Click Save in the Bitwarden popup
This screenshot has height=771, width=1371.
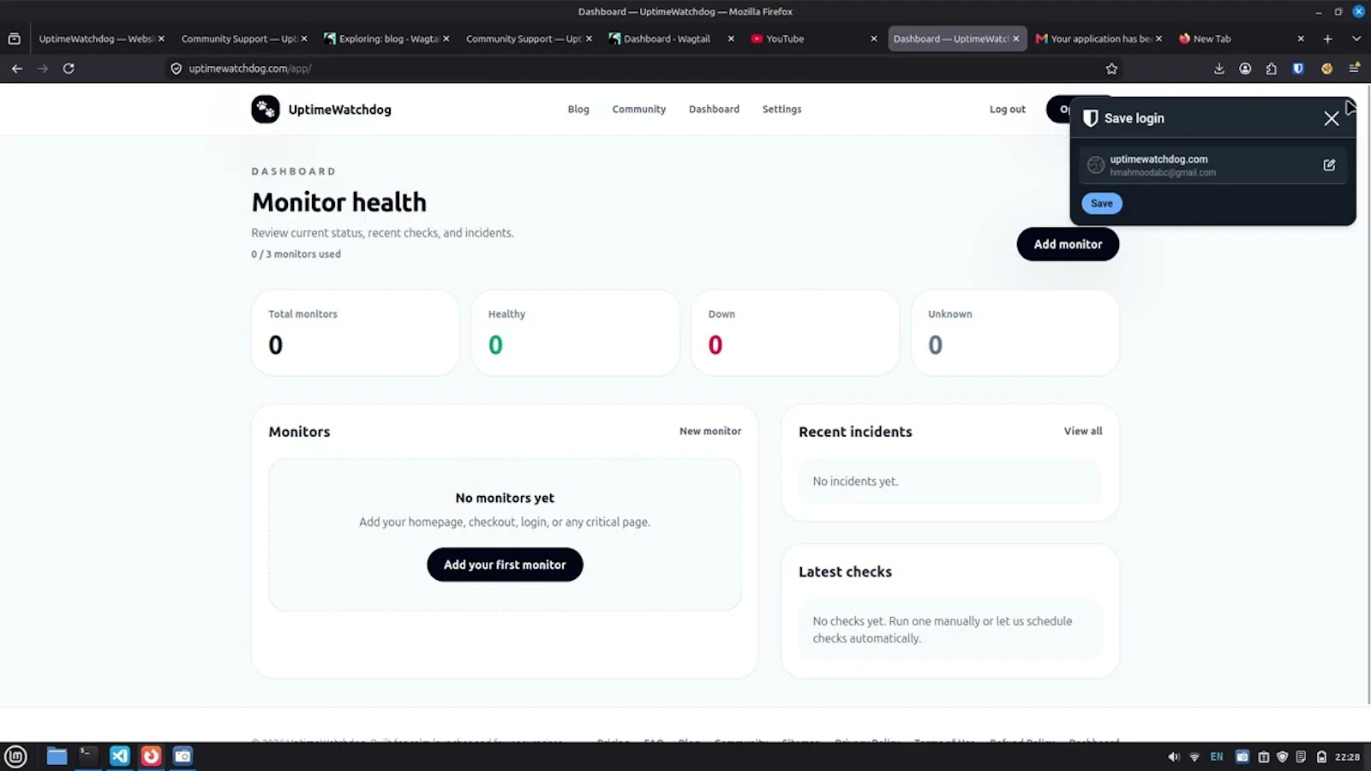click(1102, 203)
